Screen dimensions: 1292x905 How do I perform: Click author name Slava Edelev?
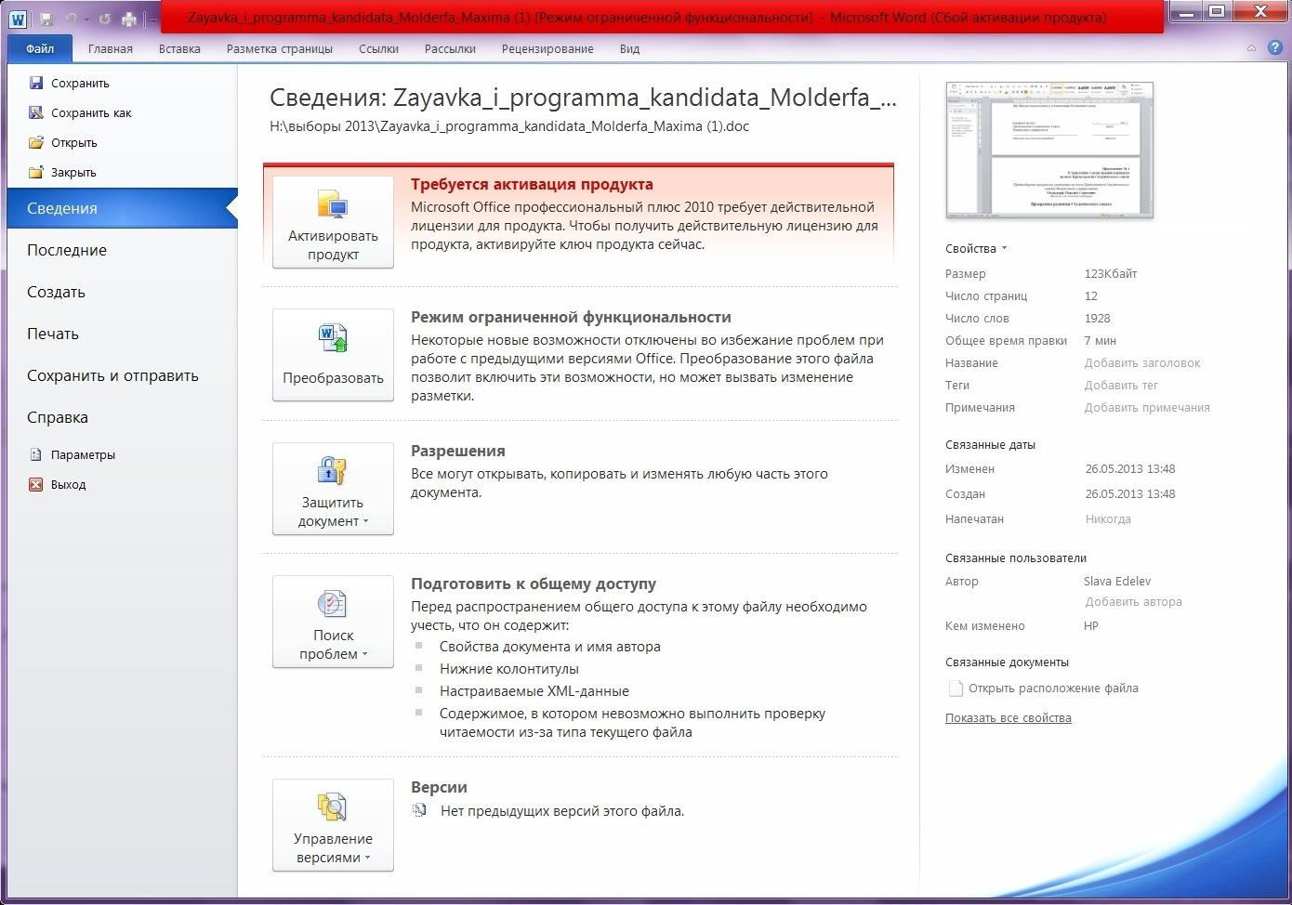(1117, 582)
